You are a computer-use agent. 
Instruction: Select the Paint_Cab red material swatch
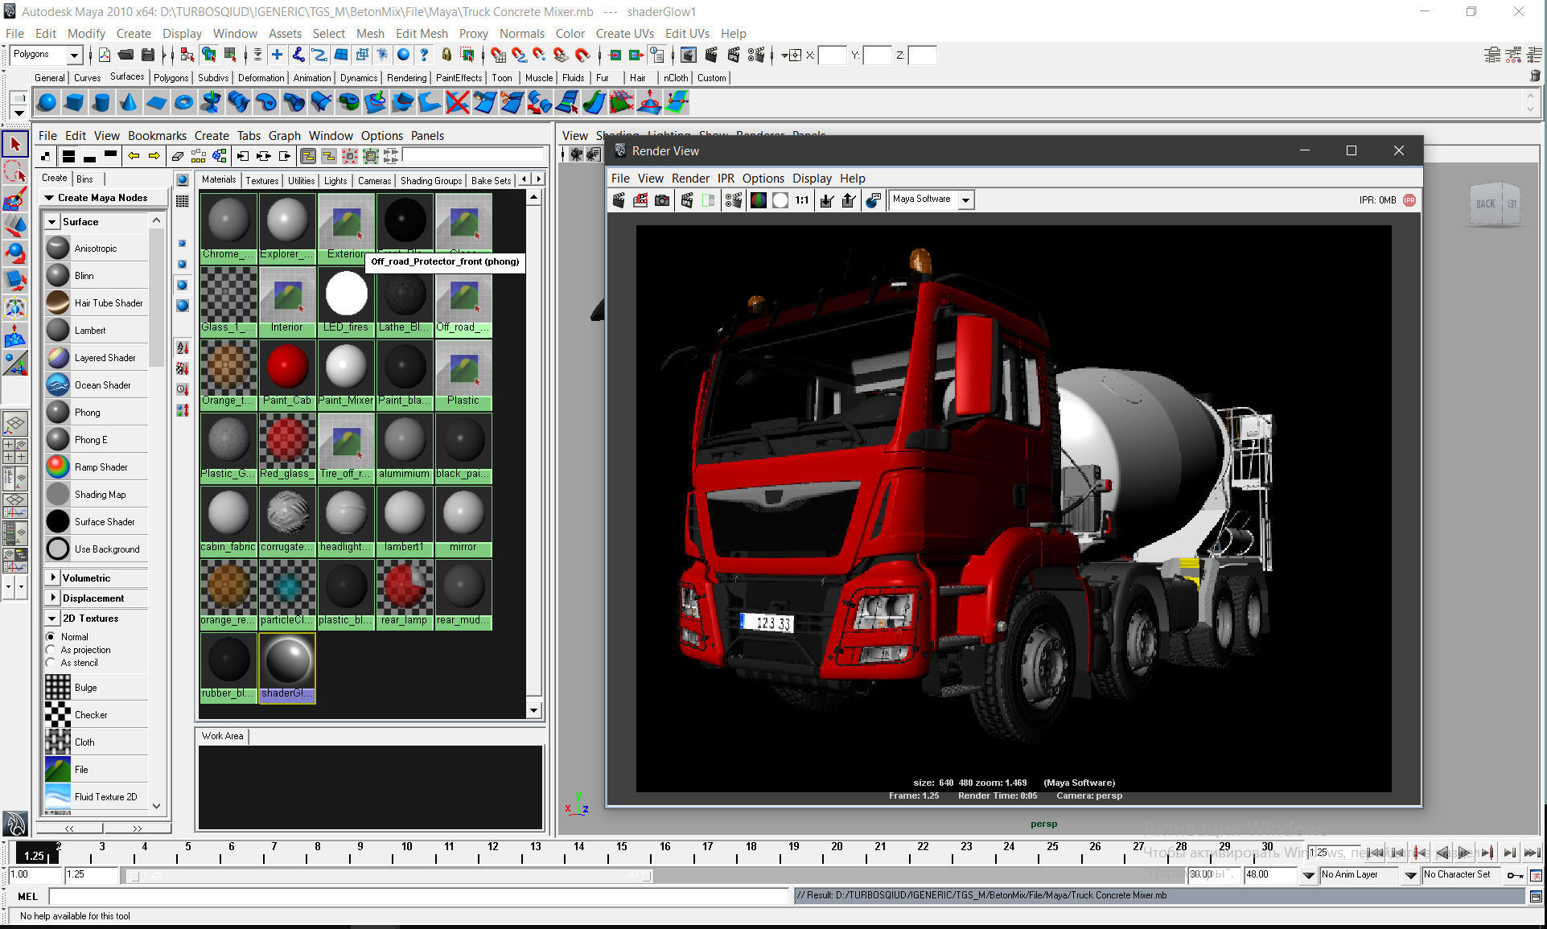click(x=287, y=373)
